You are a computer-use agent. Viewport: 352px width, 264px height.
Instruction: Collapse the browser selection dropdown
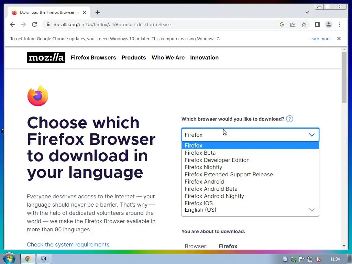point(250,135)
